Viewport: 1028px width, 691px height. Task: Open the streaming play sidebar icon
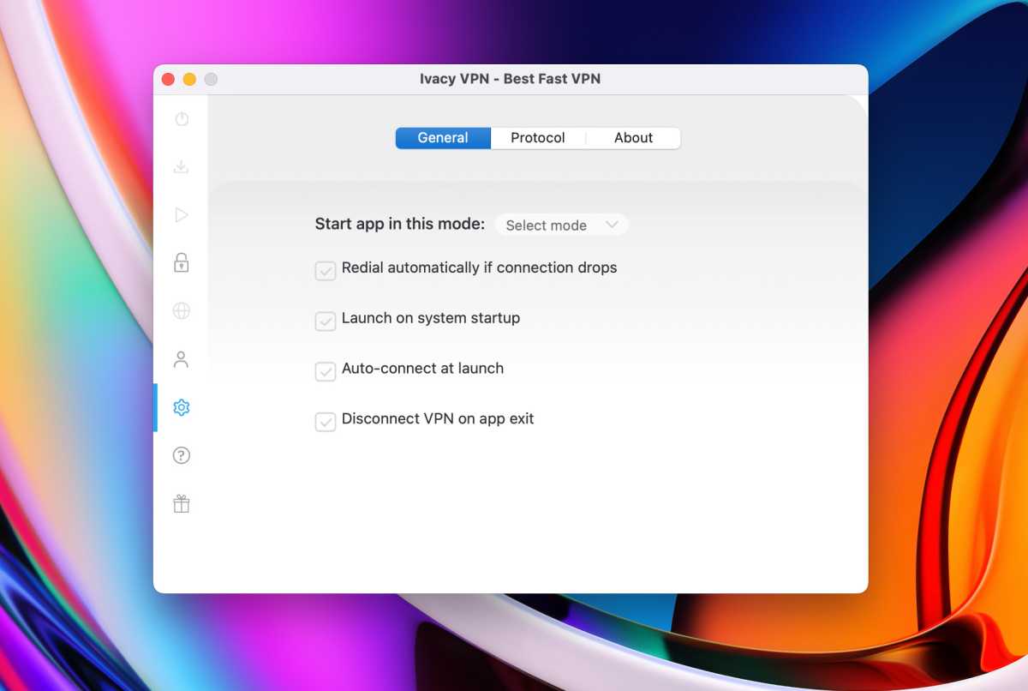point(181,215)
